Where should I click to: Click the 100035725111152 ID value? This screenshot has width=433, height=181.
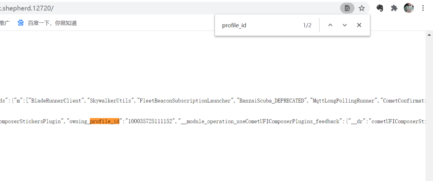tap(151, 121)
